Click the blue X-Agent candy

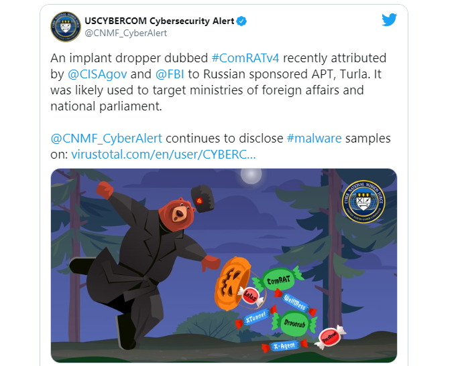point(284,346)
